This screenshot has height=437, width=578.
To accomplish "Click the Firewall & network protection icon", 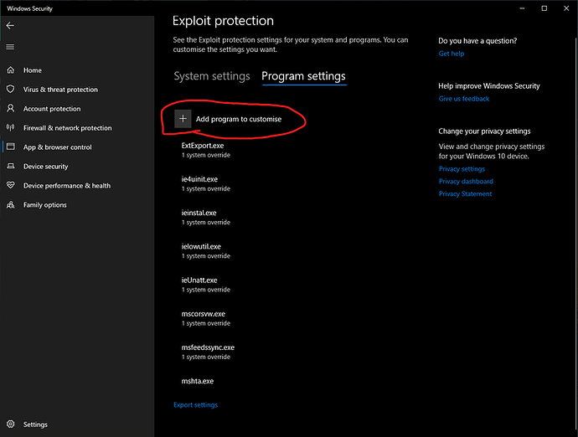I will pyautogui.click(x=10, y=128).
